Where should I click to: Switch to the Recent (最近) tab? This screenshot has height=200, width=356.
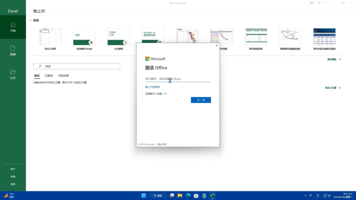tap(37, 76)
